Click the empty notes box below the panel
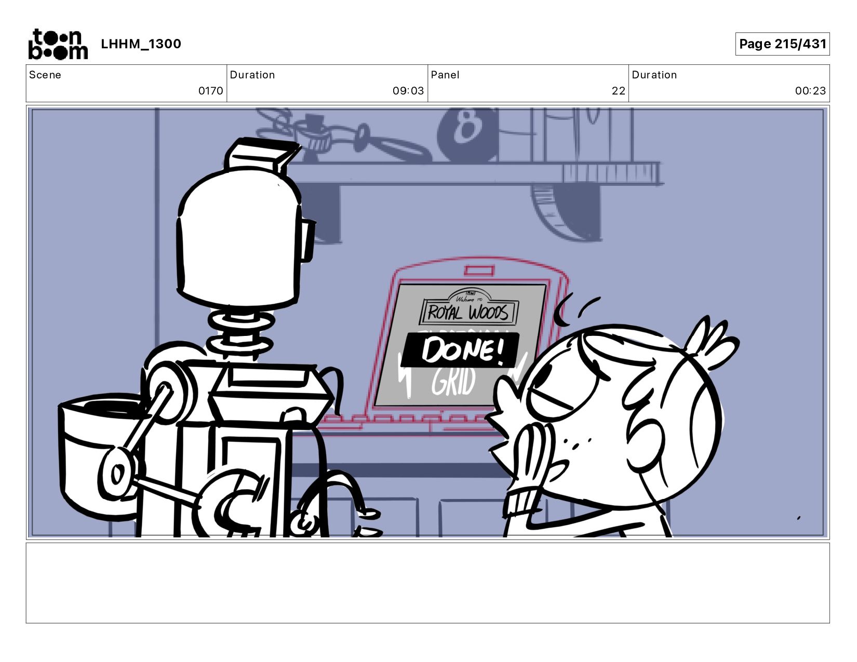857x662 pixels. pyautogui.click(x=427, y=583)
